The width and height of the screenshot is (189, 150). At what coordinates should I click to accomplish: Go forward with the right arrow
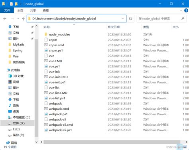(x=12, y=19)
